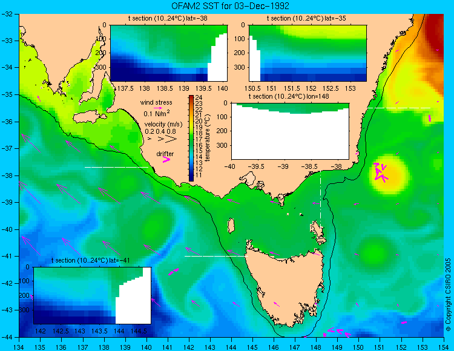
Task: Click the 152.5 tick on the lat=-35 inset
Action: (331, 88)
